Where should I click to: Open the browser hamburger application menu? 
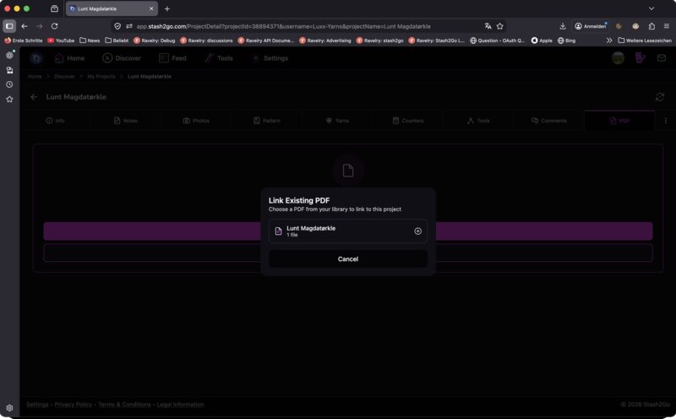point(667,26)
